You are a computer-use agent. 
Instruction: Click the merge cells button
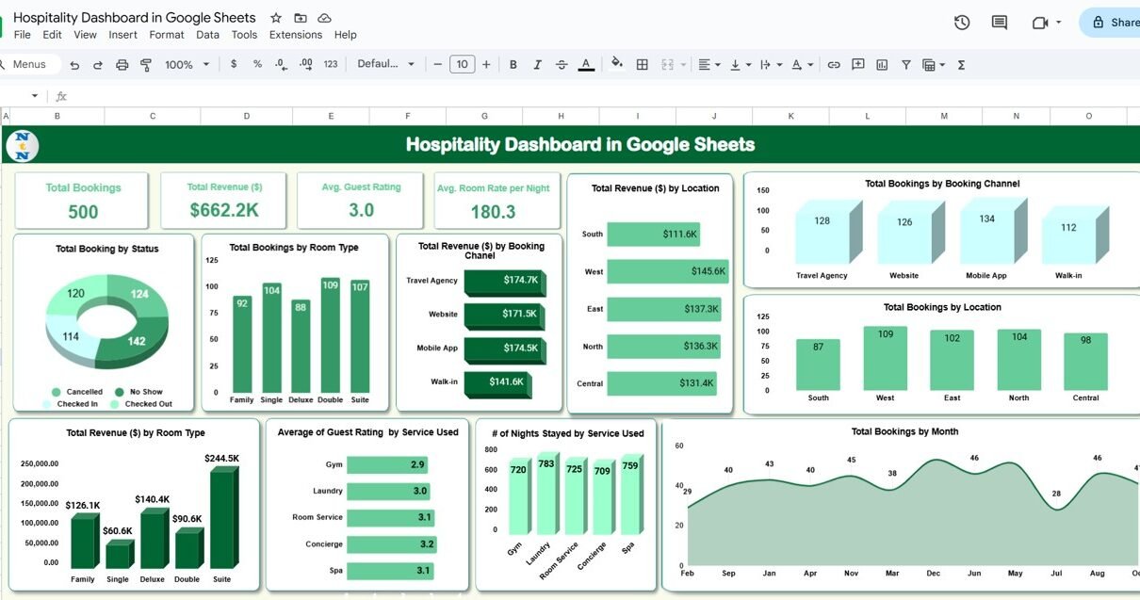click(x=668, y=65)
